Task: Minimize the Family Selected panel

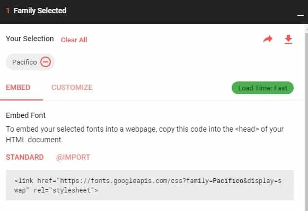Action: click(x=301, y=15)
